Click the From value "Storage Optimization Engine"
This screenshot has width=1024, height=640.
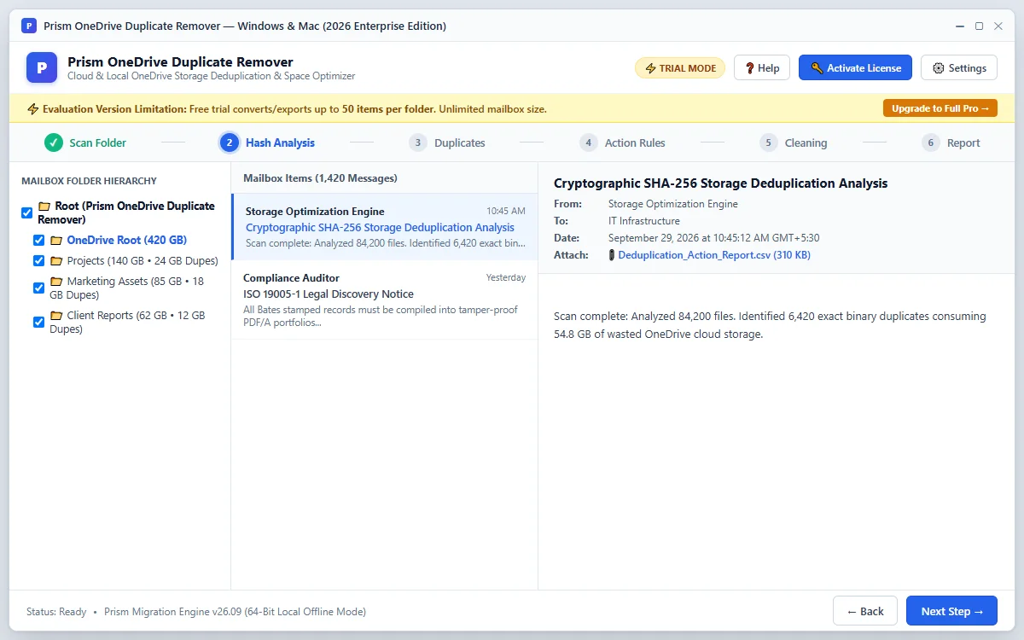coord(673,204)
